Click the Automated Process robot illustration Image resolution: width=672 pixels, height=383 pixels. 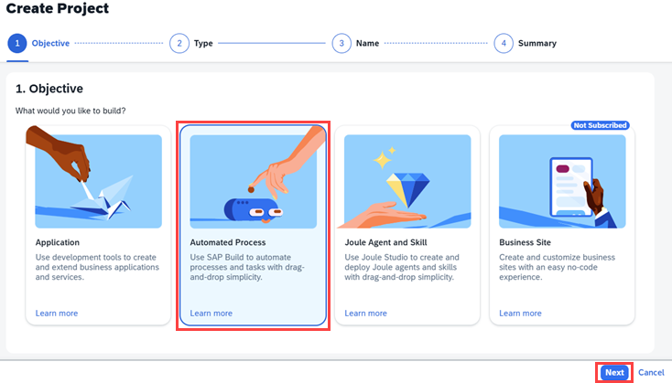point(253,181)
